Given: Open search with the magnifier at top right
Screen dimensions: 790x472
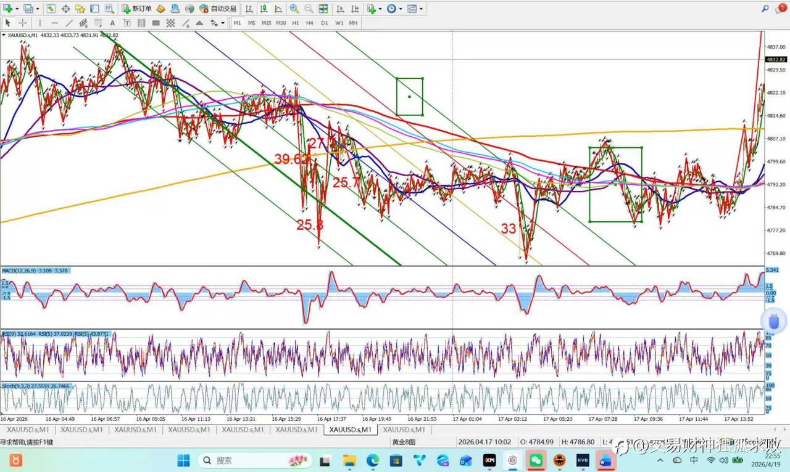Looking at the screenshot, I should click(765, 9).
